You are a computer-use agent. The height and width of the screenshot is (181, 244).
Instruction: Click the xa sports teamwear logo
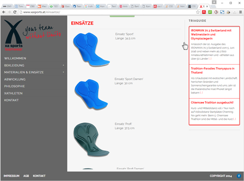coord(14,35)
